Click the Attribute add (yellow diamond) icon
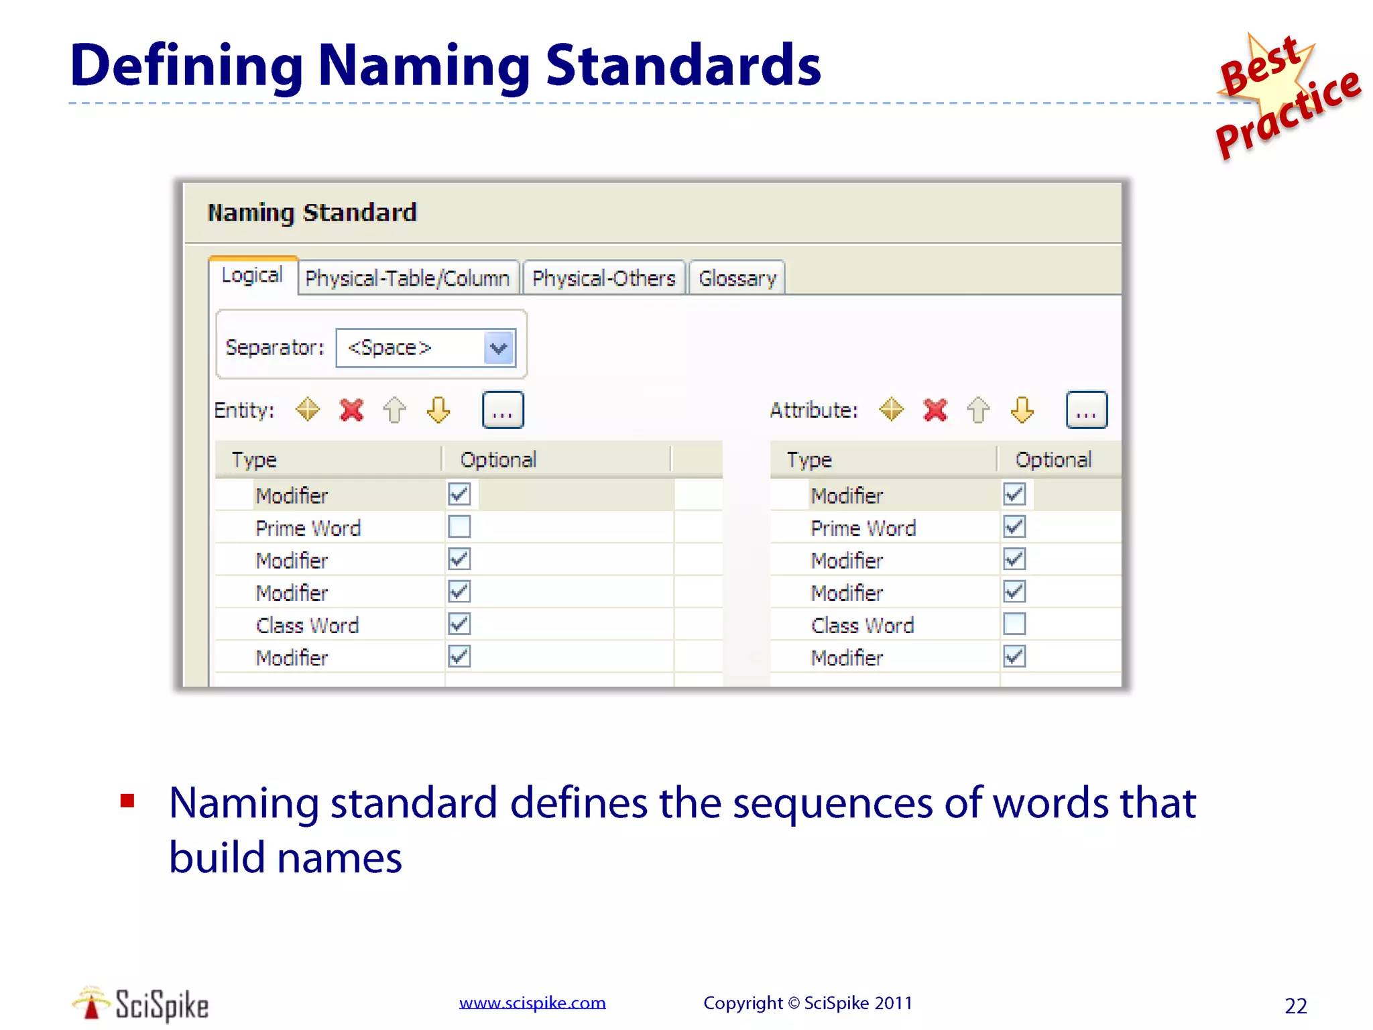 point(891,410)
